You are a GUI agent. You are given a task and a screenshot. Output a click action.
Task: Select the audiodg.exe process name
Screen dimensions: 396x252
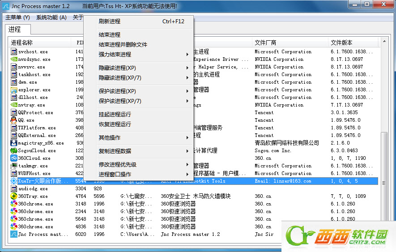[33, 188]
